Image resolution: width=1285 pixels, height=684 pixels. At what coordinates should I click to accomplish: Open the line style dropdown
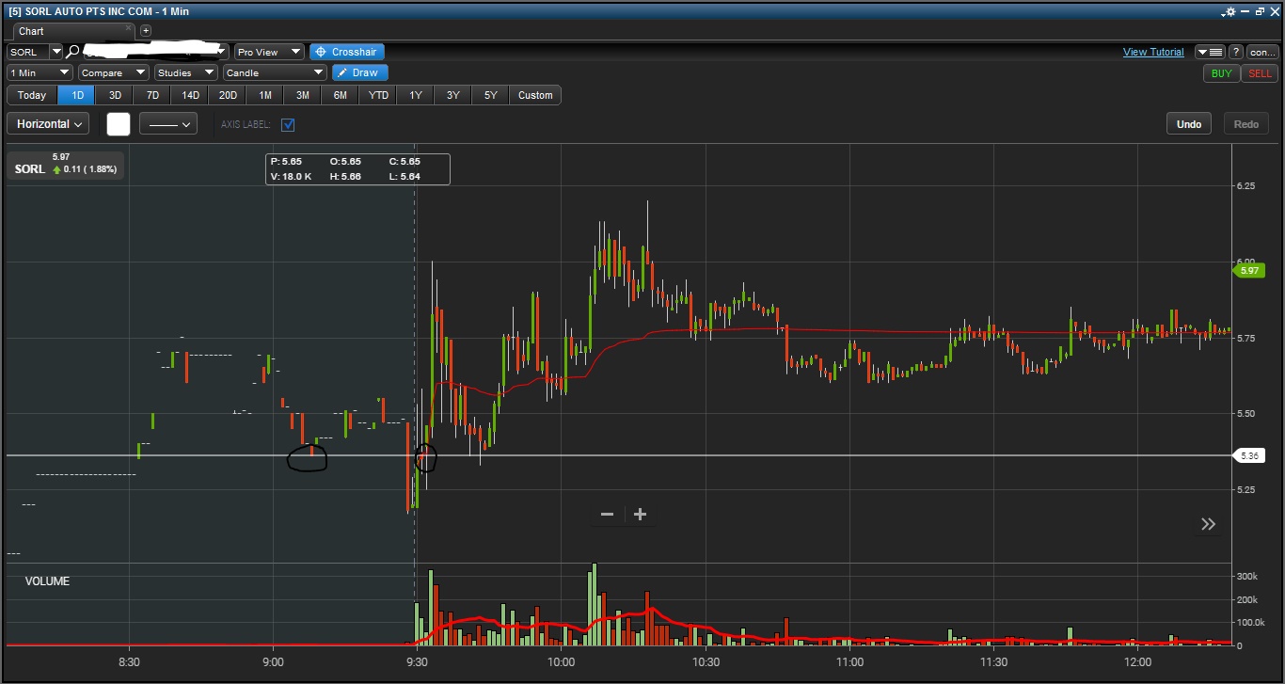click(x=168, y=124)
